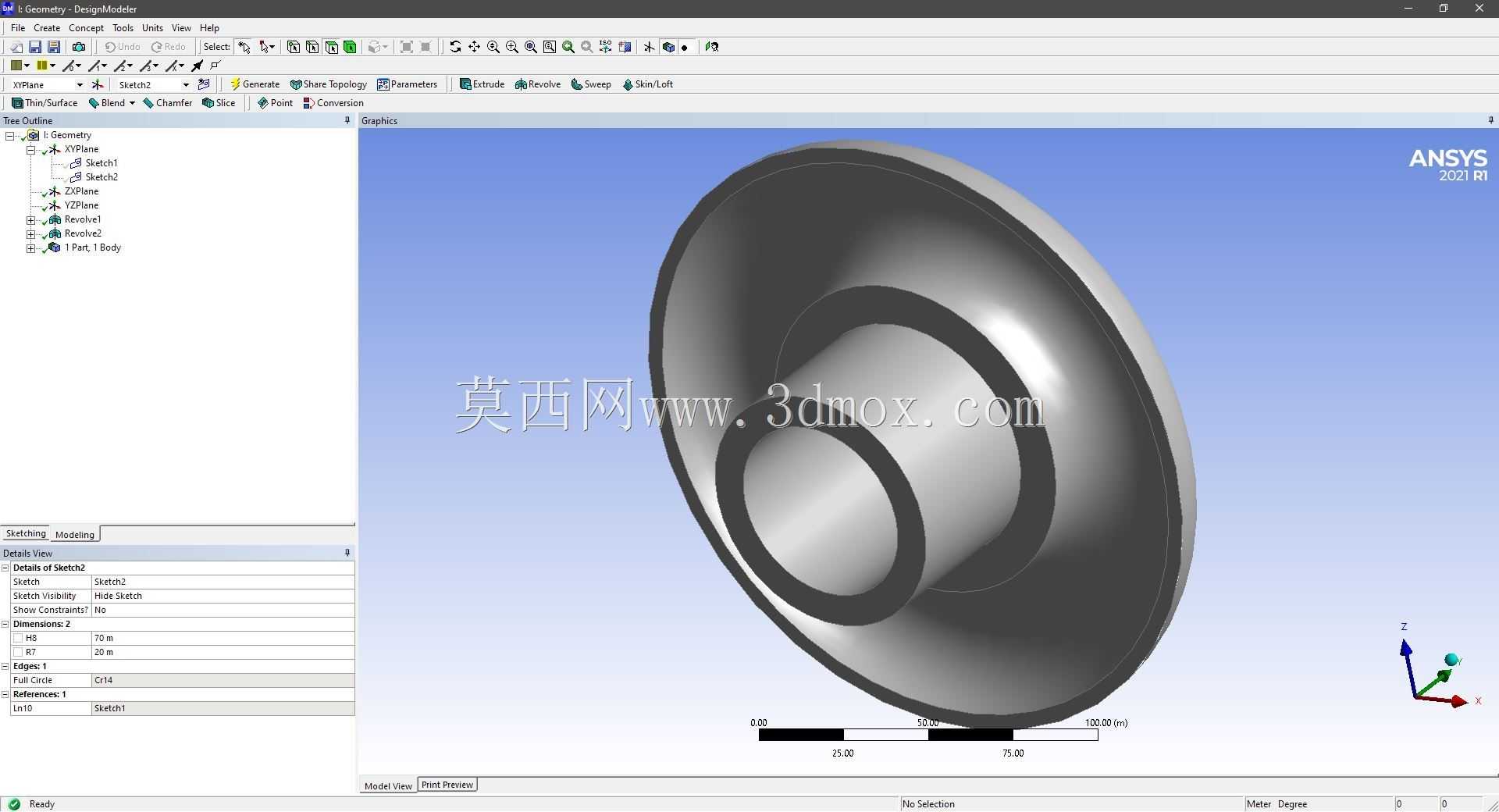Screen dimensions: 1499x812
Task: Open the XYPlane plane dropdown
Action: click(x=79, y=84)
